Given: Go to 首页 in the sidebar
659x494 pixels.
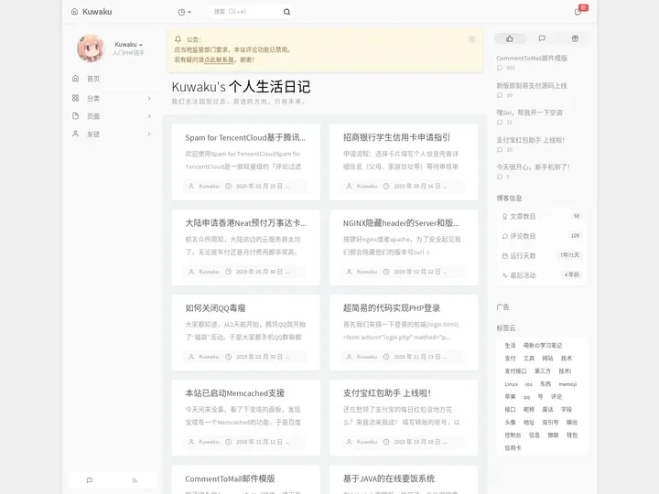Looking at the screenshot, I should coord(92,79).
